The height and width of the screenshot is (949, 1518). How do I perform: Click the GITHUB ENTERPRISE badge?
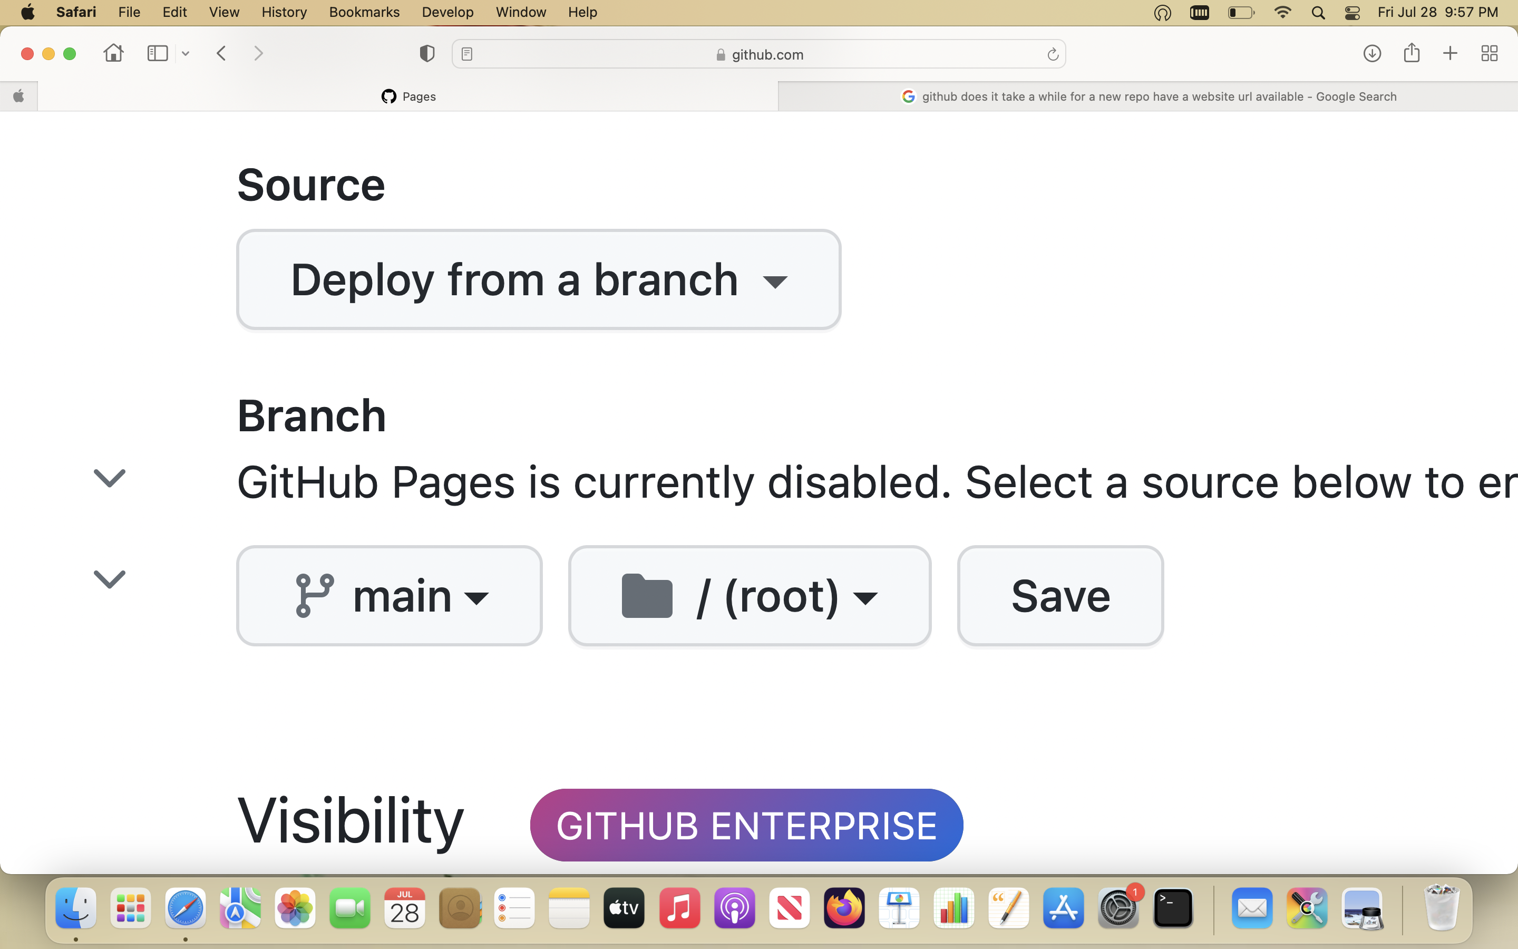(746, 825)
